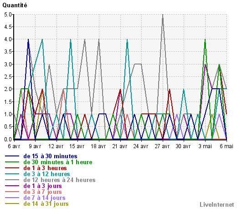Open the LiveInternet watermark link
The image size is (237, 209).
[217, 204]
